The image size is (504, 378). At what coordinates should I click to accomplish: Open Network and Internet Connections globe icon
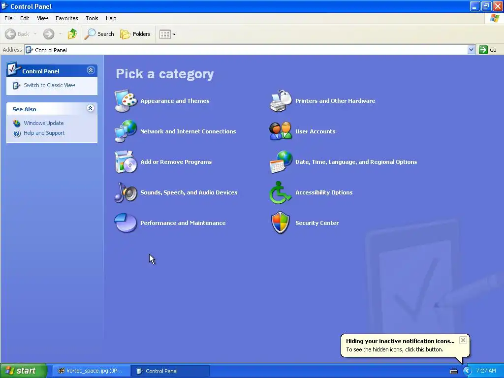point(126,131)
